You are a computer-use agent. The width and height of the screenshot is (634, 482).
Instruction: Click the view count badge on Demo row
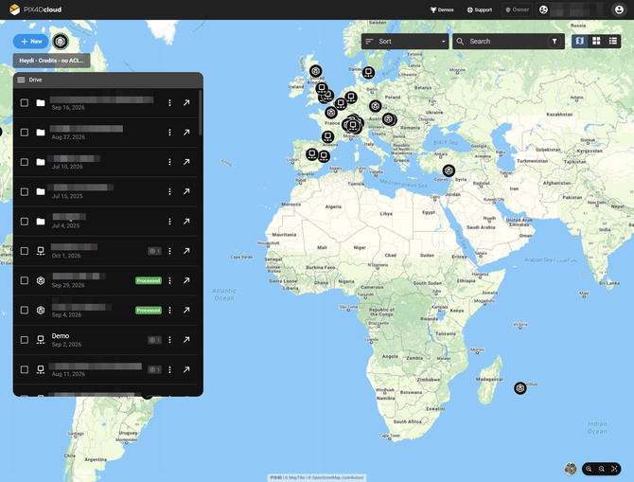154,340
